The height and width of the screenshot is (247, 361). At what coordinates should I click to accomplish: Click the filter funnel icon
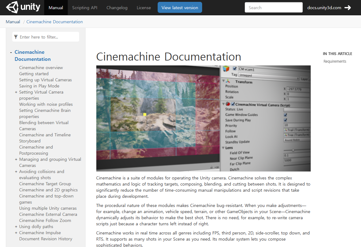click(16, 37)
